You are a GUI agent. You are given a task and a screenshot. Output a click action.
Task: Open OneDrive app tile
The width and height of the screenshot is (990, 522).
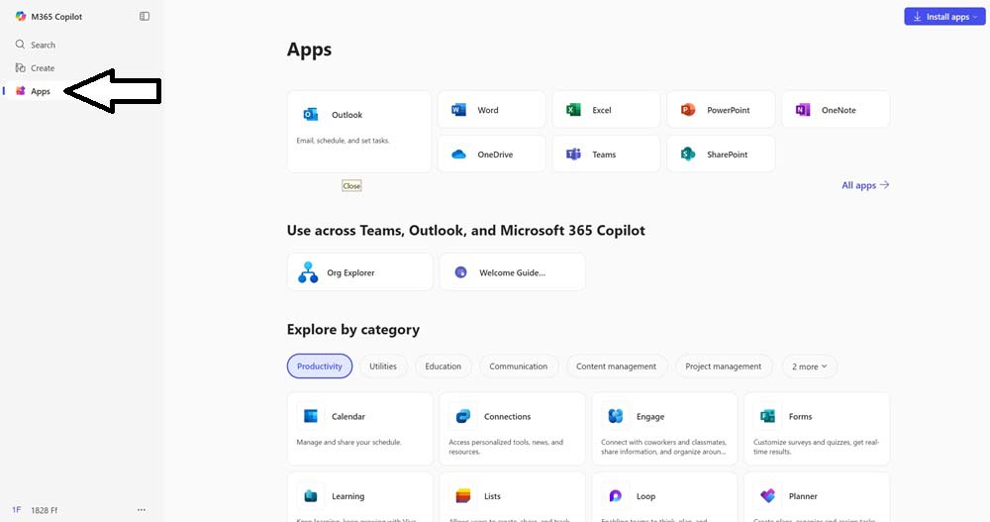[x=491, y=155]
